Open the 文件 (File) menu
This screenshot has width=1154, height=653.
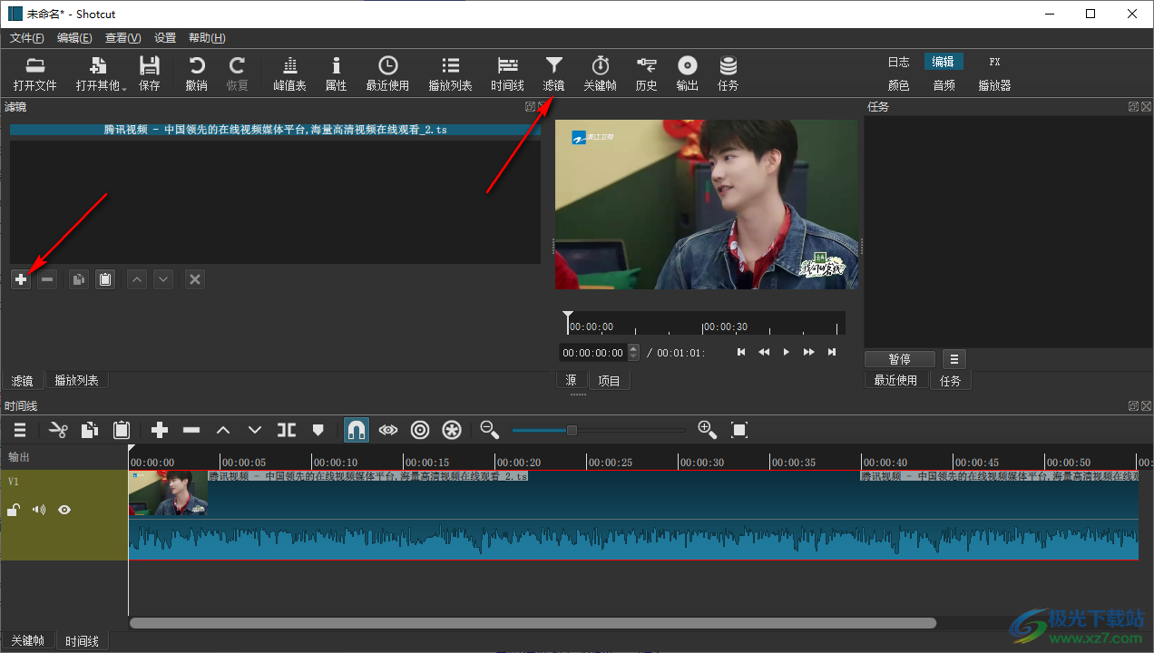tap(26, 38)
